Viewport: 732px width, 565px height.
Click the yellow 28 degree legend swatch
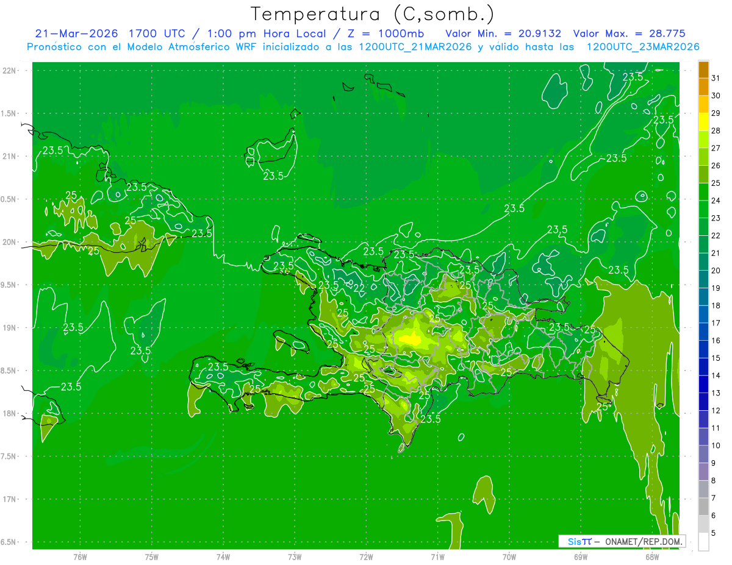703,122
